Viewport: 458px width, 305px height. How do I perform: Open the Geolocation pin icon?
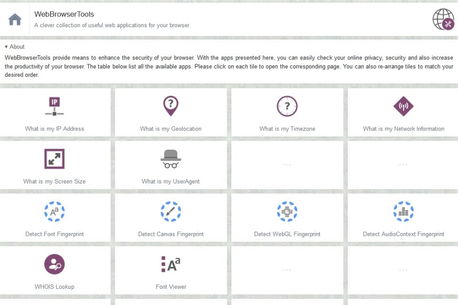[x=171, y=106]
